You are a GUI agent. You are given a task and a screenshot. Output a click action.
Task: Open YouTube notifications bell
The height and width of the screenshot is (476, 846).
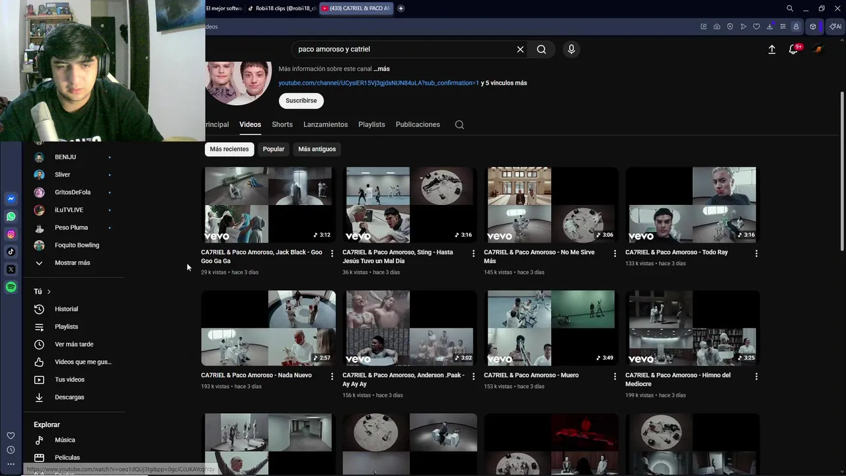794,50
